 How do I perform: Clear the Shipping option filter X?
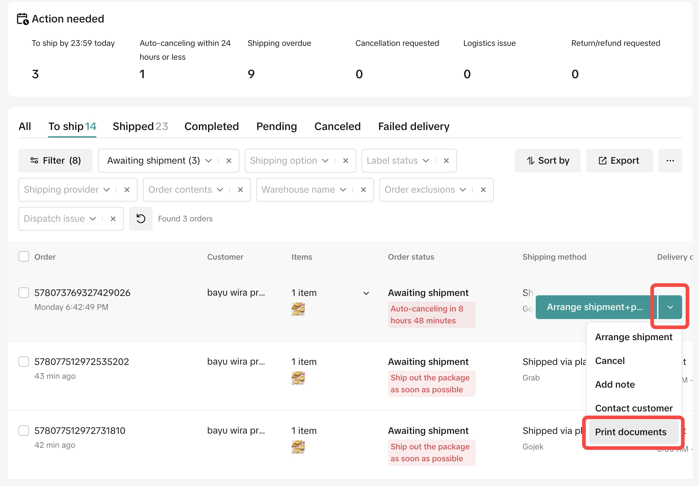(x=346, y=161)
